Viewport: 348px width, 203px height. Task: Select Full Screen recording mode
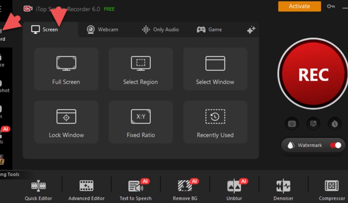(x=66, y=69)
